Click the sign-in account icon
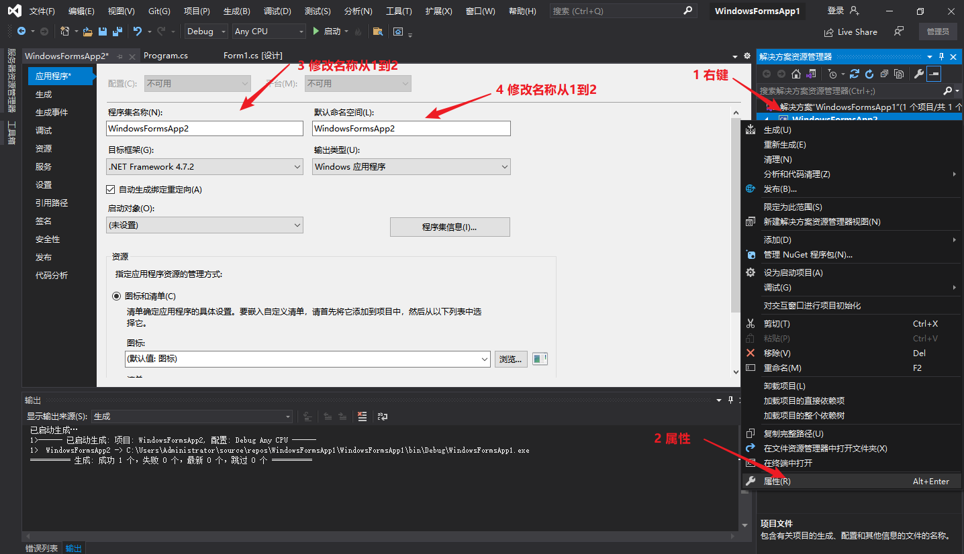964x554 pixels. (x=854, y=11)
